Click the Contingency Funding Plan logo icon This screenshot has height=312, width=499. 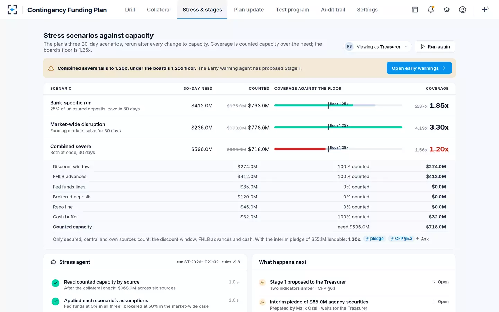pyautogui.click(x=12, y=10)
